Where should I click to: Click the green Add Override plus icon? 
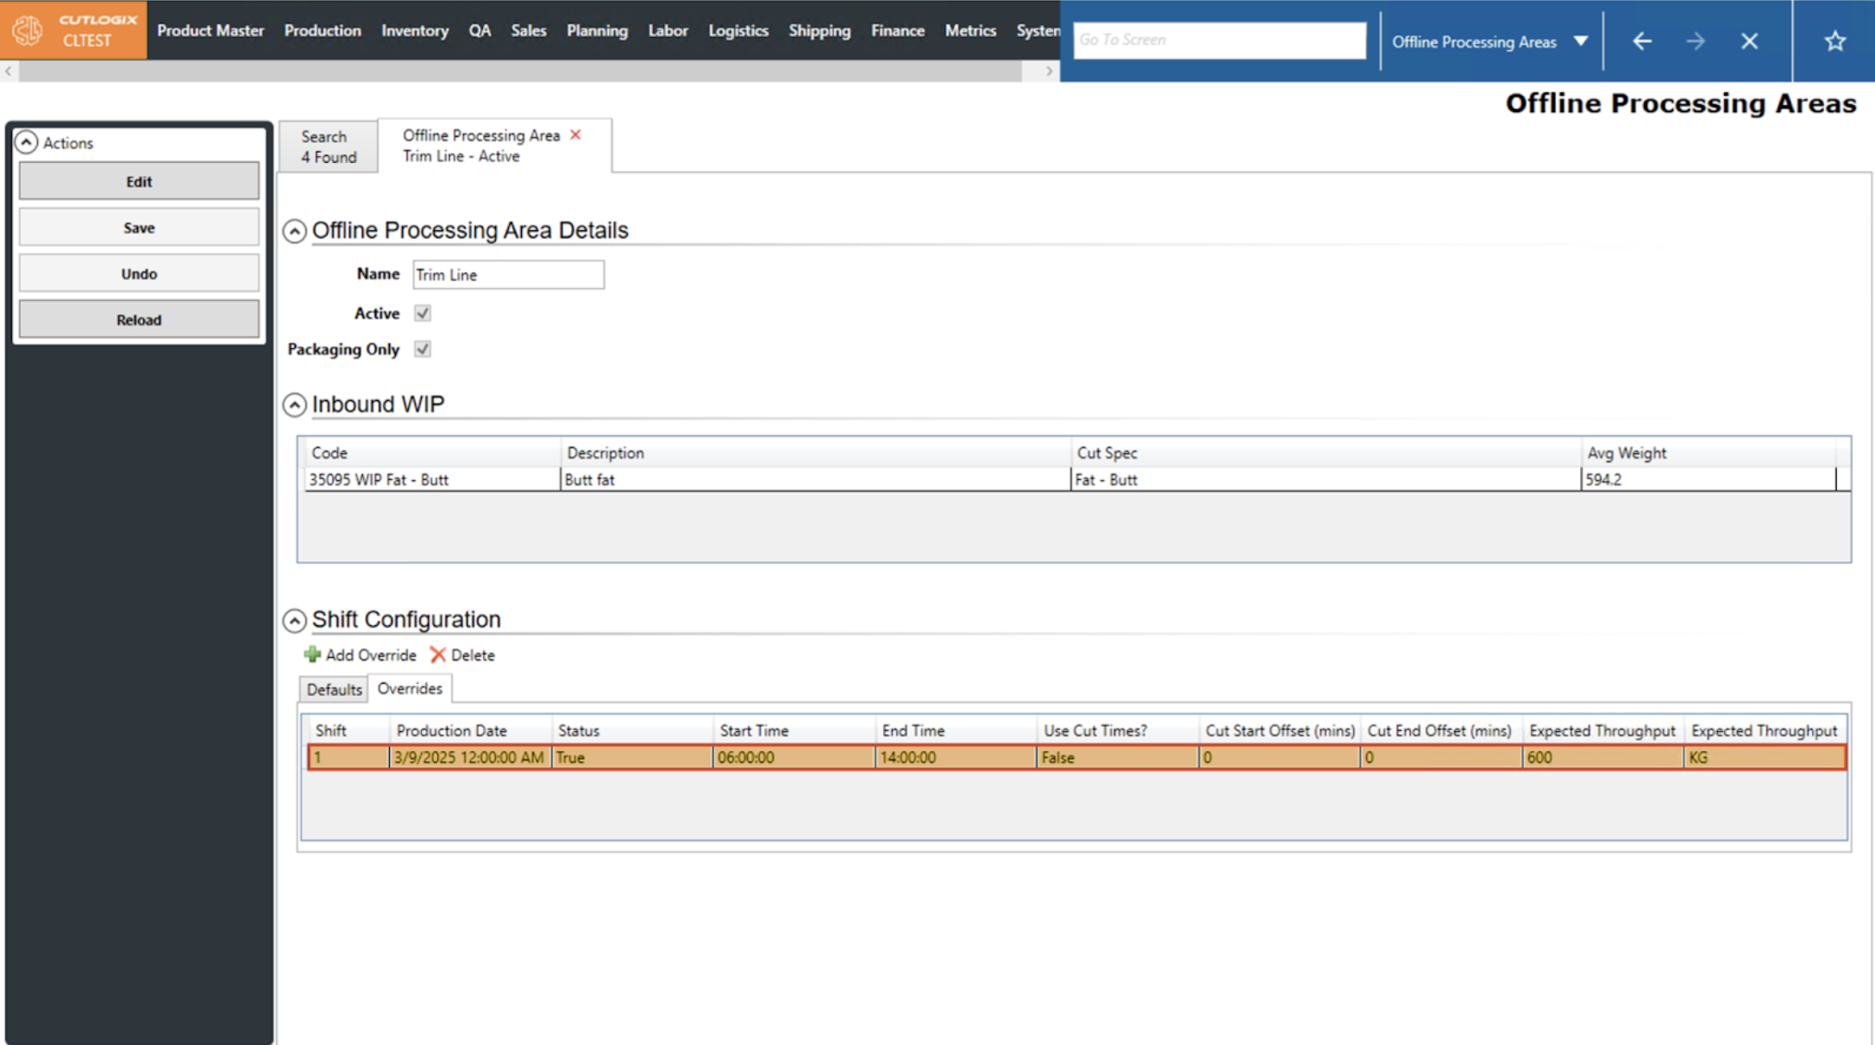click(312, 654)
